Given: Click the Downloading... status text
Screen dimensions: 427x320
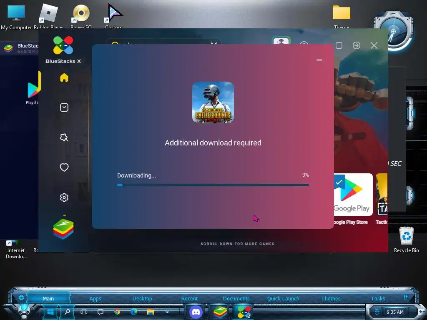Looking at the screenshot, I should tap(137, 175).
